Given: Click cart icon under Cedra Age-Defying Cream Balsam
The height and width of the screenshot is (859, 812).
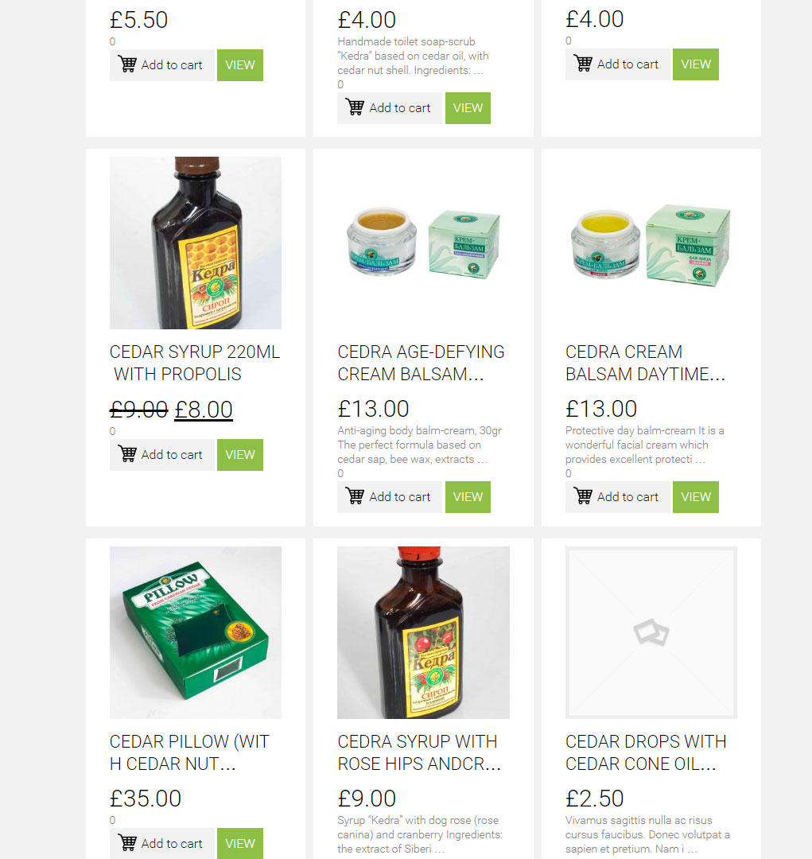Looking at the screenshot, I should coord(355,496).
